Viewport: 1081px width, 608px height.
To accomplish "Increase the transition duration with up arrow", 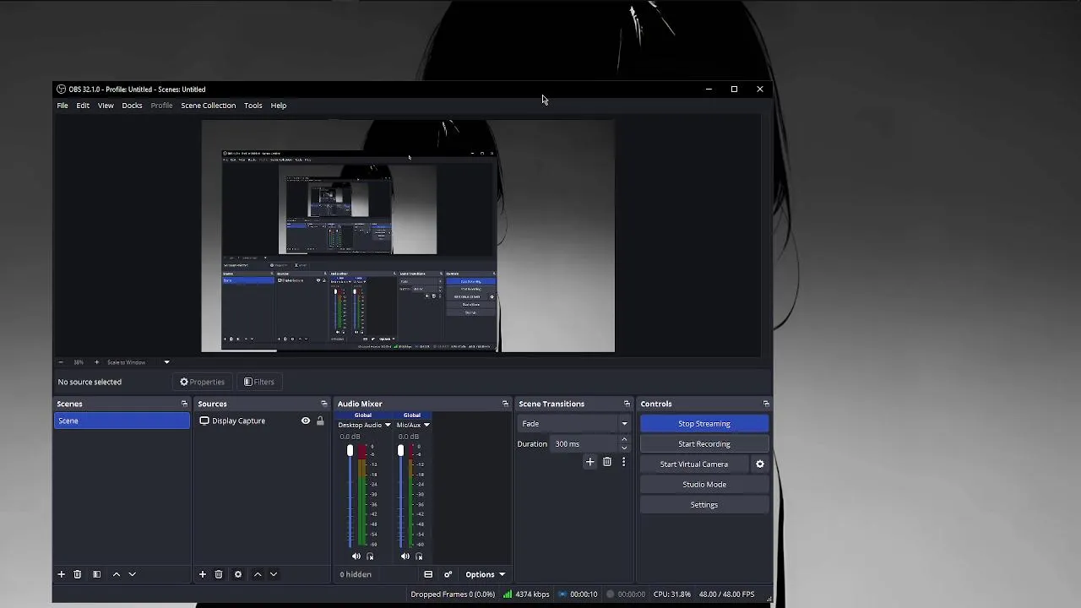I will click(624, 439).
